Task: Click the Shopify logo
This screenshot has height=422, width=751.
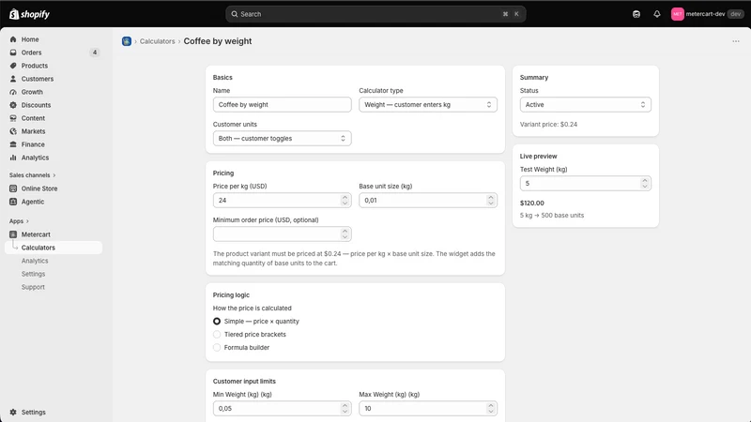Action: (x=29, y=14)
